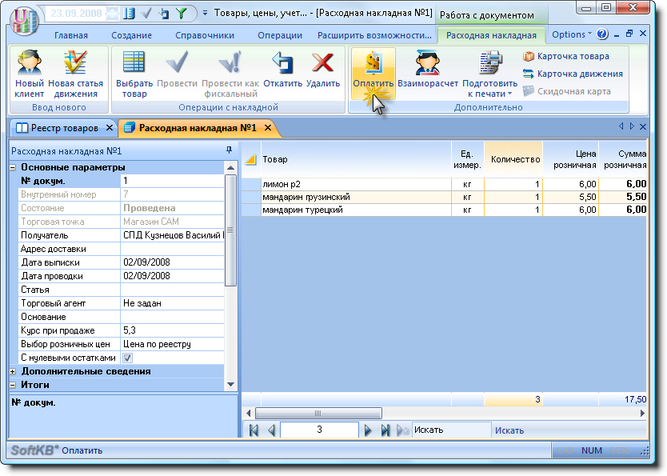The width and height of the screenshot is (667, 476).
Task: Select the мандарин грузинский row
Action: 444,197
